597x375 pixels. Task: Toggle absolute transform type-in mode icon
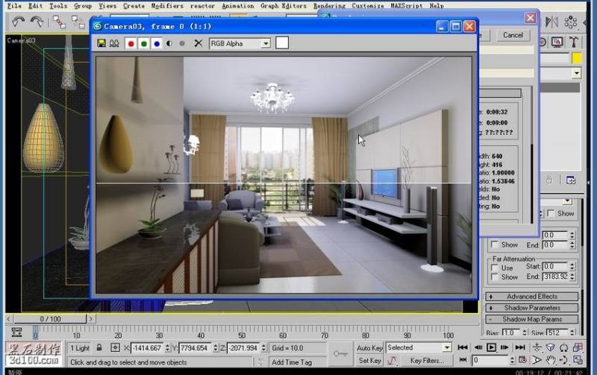coord(115,347)
